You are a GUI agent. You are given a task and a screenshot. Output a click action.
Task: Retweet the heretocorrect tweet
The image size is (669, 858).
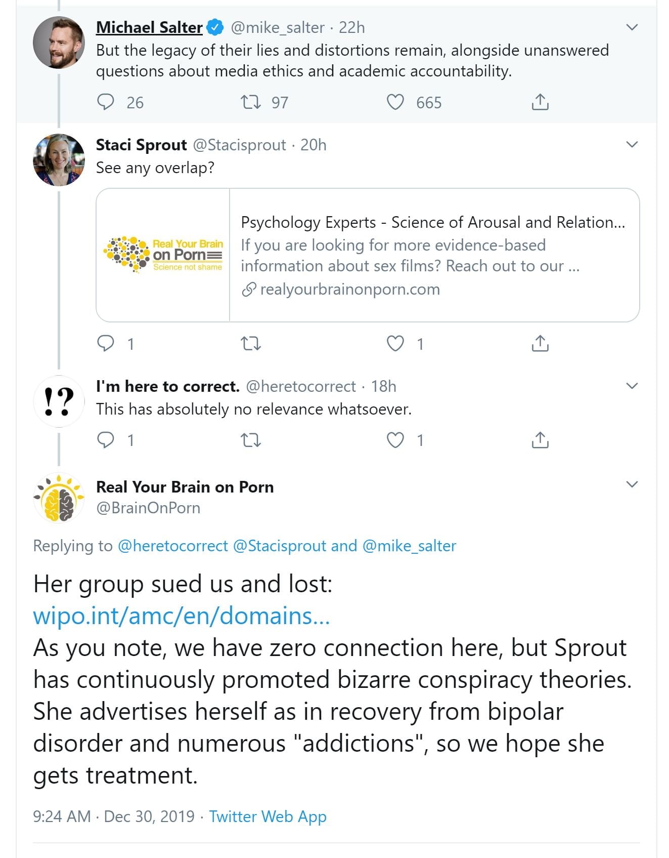pos(250,440)
